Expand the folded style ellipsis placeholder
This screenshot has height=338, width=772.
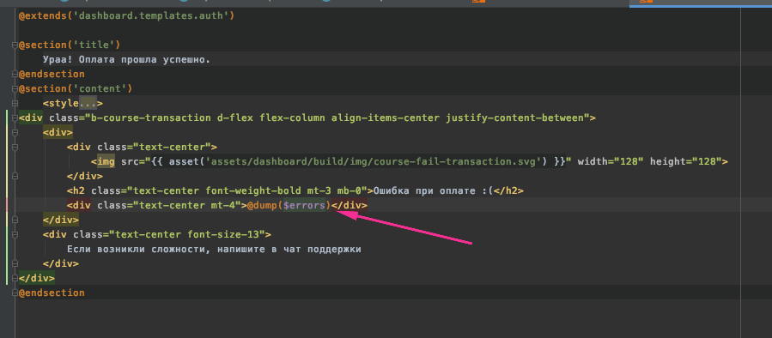(x=88, y=103)
